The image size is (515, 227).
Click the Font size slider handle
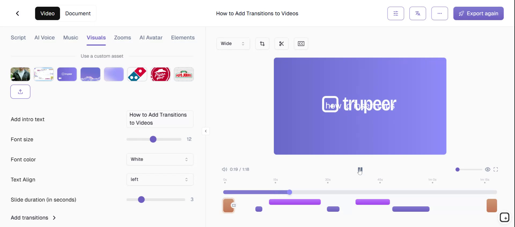[x=153, y=139]
